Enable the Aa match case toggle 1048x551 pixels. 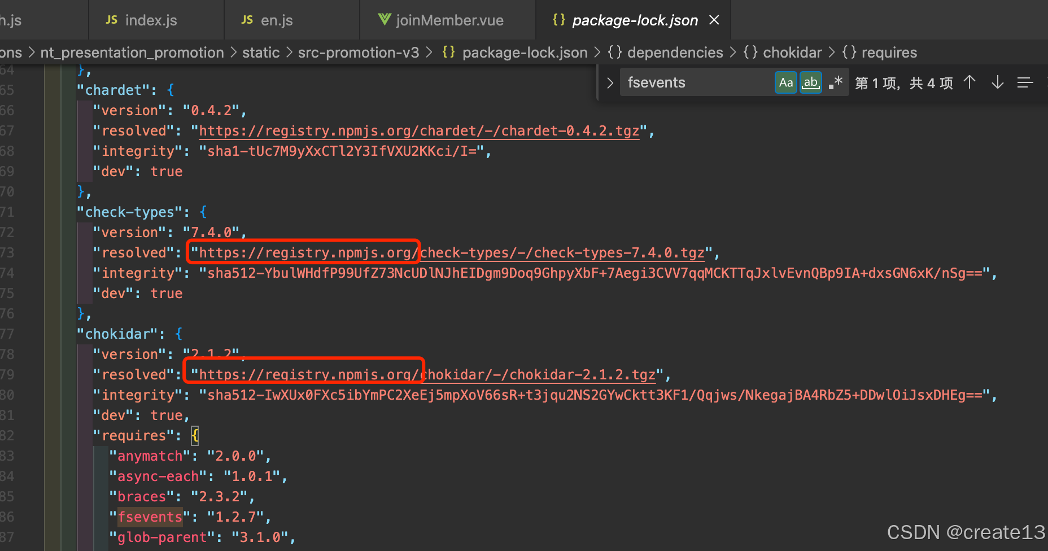[785, 82]
